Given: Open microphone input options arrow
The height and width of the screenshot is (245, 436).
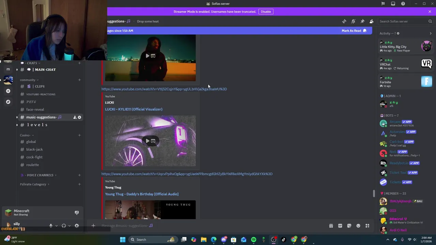Looking at the screenshot, I should coord(57,226).
